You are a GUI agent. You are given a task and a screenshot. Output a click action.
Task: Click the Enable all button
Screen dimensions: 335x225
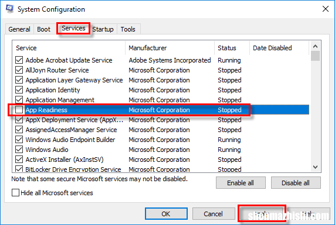point(241,183)
